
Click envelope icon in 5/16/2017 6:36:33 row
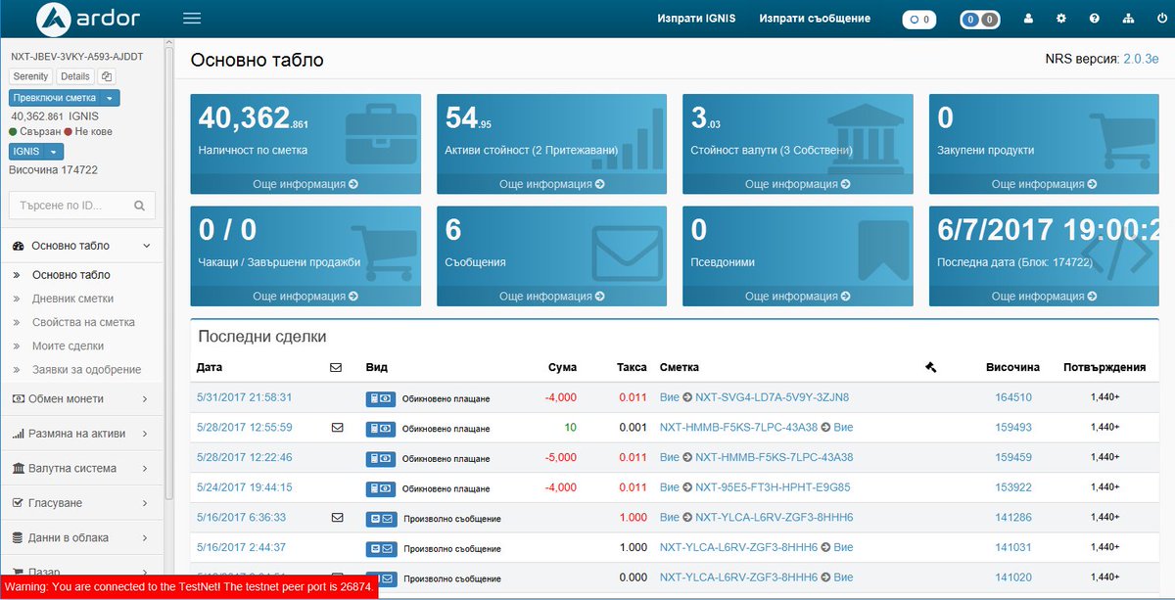pyautogui.click(x=337, y=518)
